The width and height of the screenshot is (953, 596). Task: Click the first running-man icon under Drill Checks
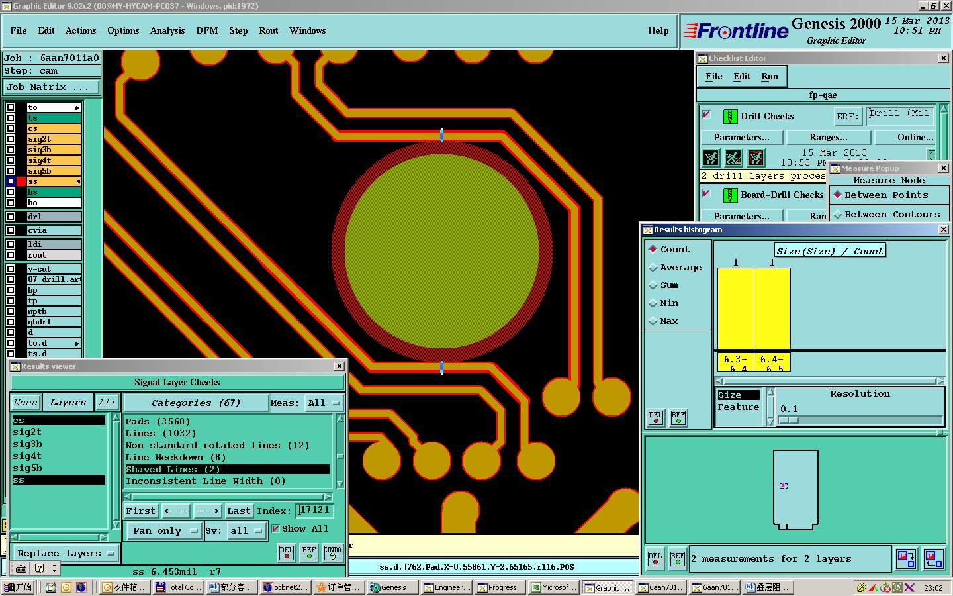tap(711, 158)
